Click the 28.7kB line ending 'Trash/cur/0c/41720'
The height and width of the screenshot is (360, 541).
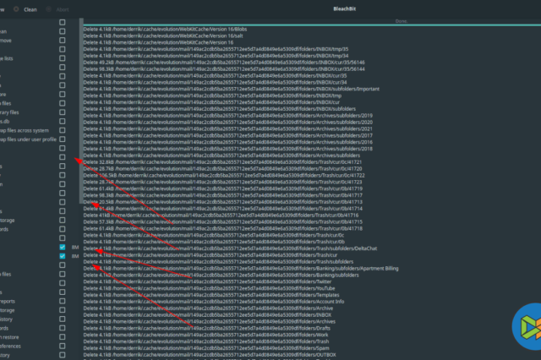222,169
